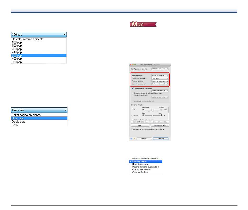Screen dimensions: 248x210
Task: Click the Predeterminada button
Action: click(x=160, y=125)
